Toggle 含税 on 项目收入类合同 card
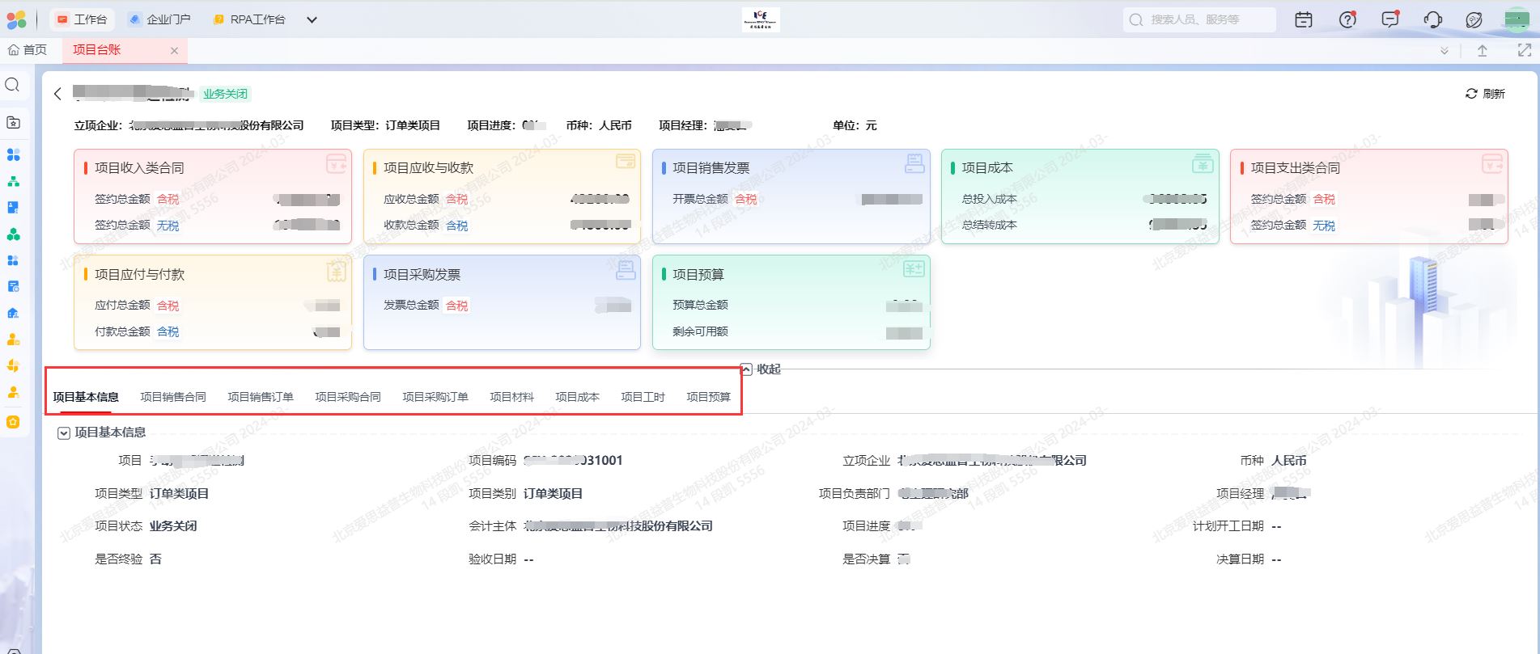This screenshot has width=1540, height=654. 168,199
